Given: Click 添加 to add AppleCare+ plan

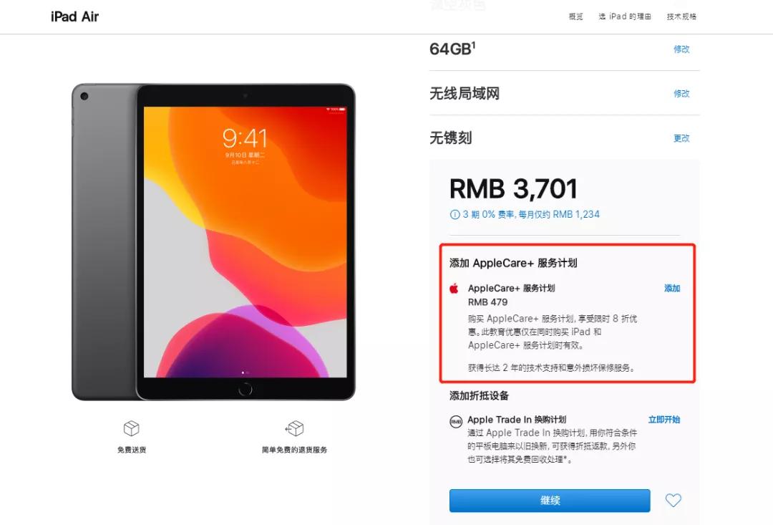Looking at the screenshot, I should coord(672,288).
